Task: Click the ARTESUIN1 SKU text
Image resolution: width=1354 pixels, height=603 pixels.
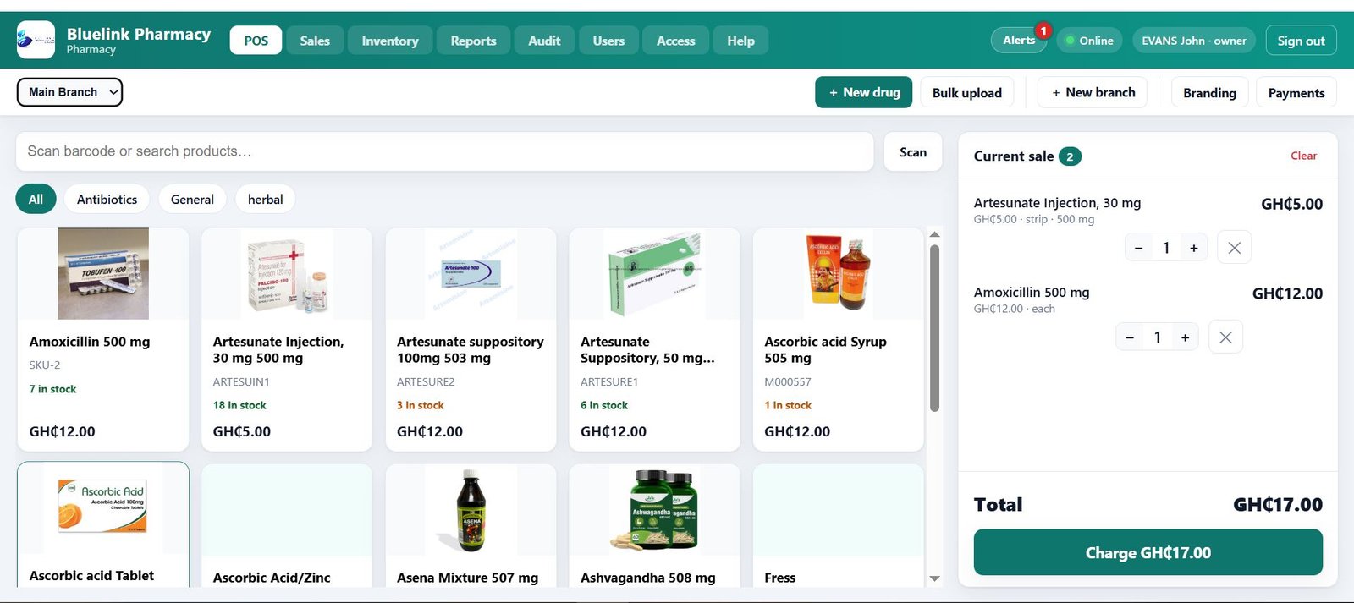Action: (x=241, y=382)
